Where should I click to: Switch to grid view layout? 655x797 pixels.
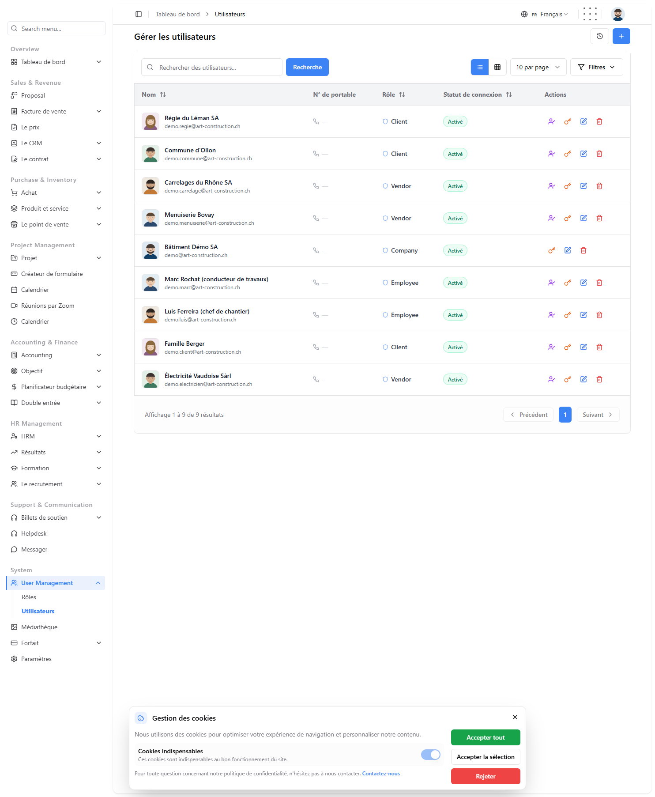497,67
